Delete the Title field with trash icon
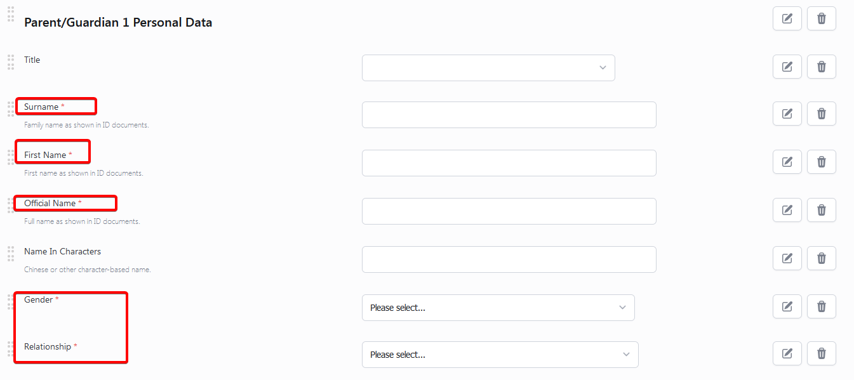This screenshot has width=854, height=380. click(x=822, y=67)
